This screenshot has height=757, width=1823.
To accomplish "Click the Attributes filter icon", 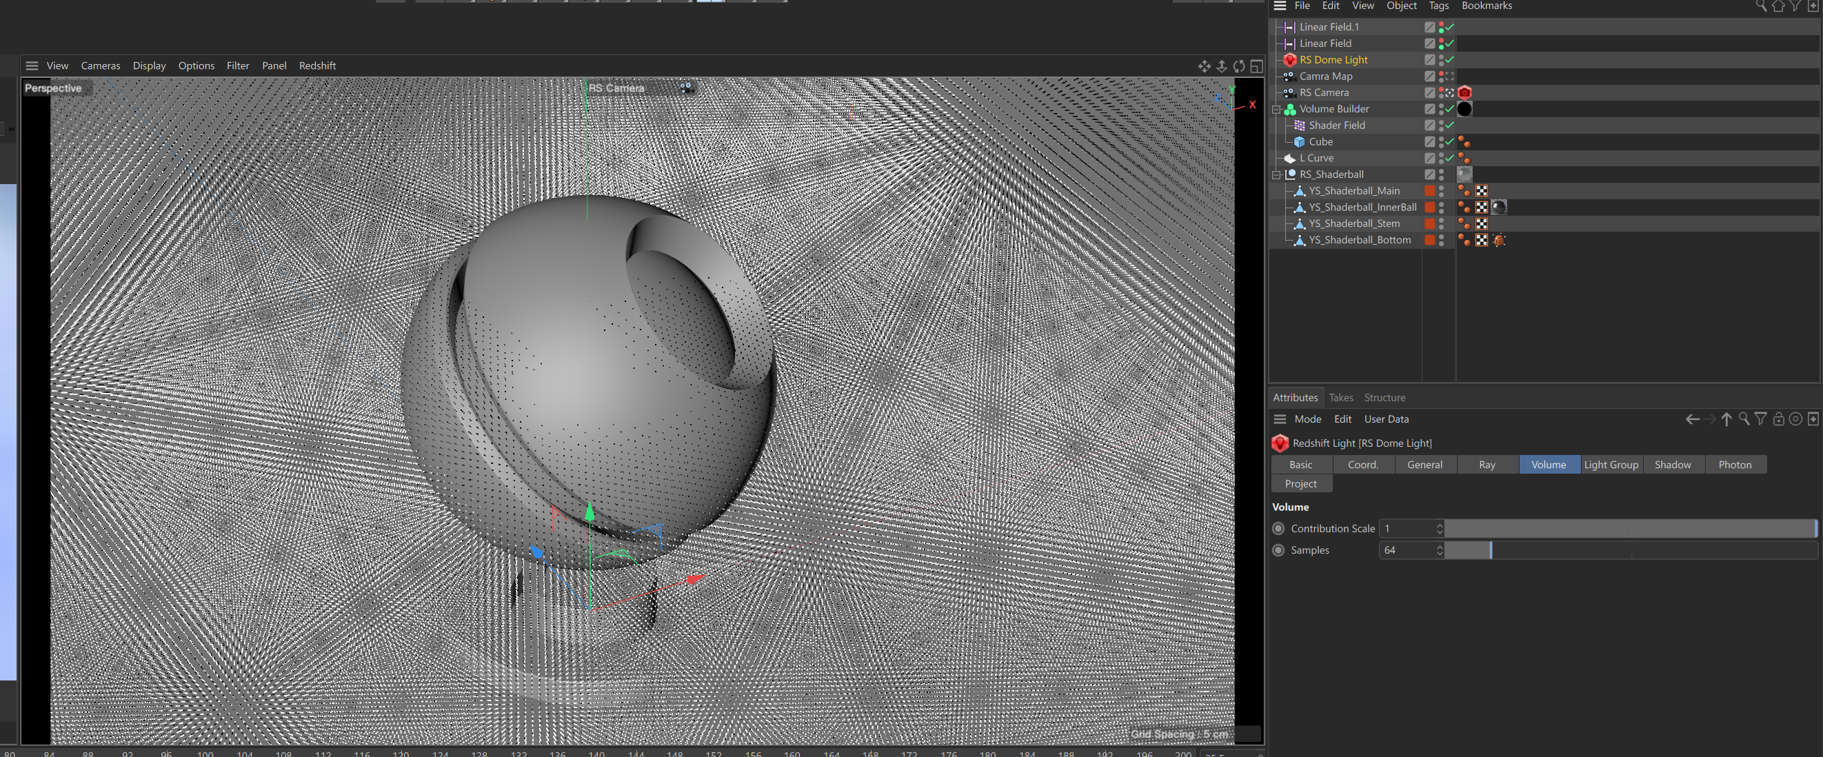I will (x=1761, y=420).
